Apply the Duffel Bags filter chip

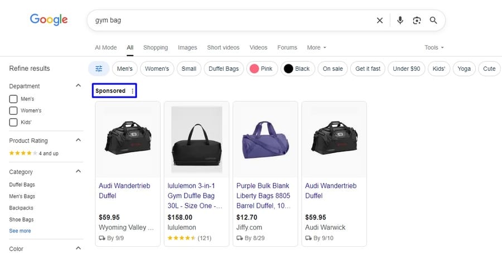224,69
